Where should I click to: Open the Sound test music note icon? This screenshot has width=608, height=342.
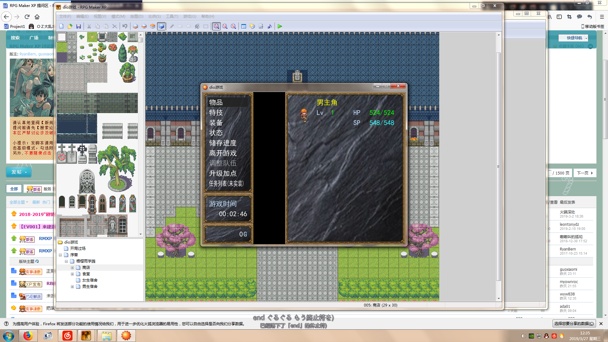pos(269,26)
